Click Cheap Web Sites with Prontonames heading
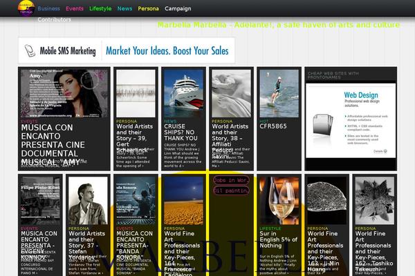 [x=333, y=75]
